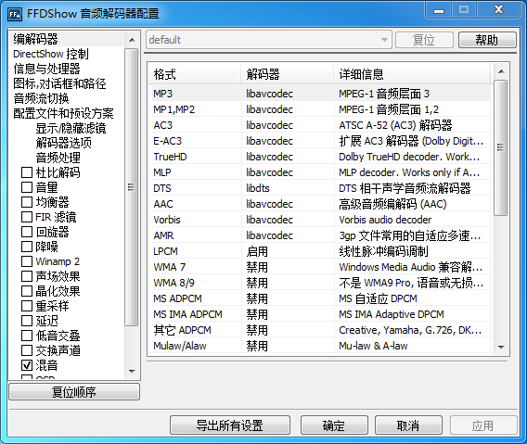The width and height of the screenshot is (527, 444).
Task: Open DirectShow 控制 page
Action: coord(51,54)
